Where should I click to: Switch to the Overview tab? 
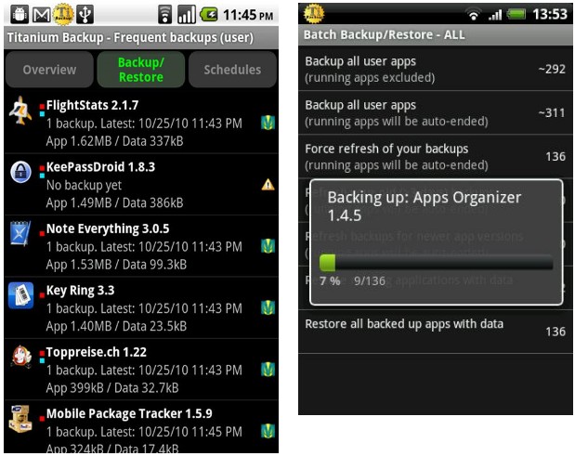tap(49, 70)
